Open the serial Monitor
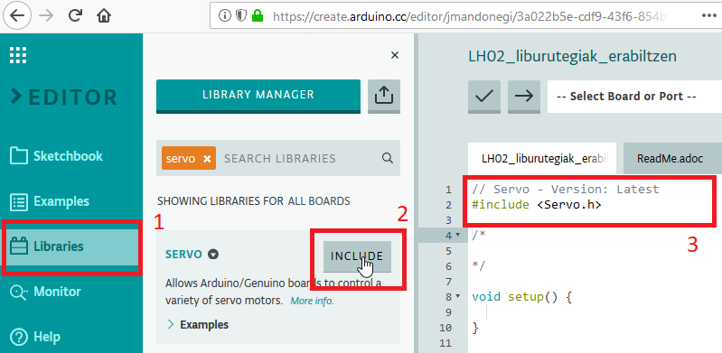 (x=45, y=292)
